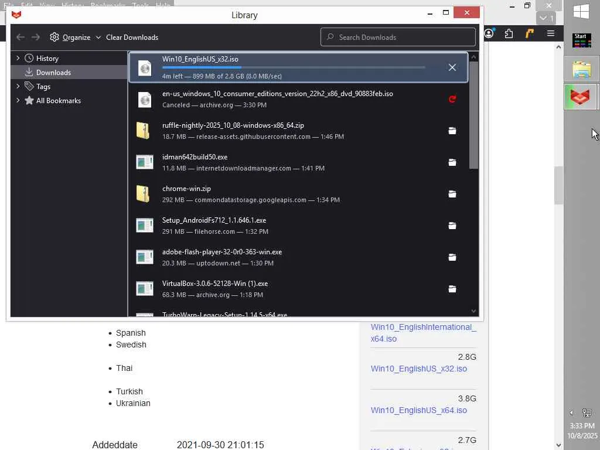The height and width of the screenshot is (450, 600).
Task: Click the downloads list scroll down arrow
Action: coord(473,311)
